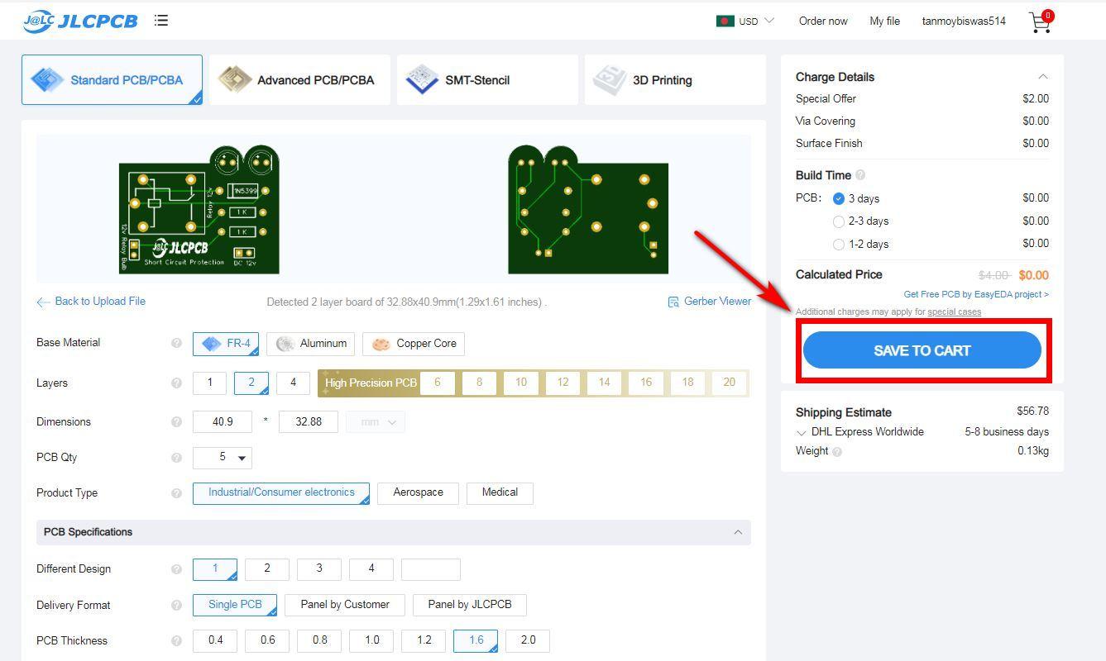Click Back to Upload File link
This screenshot has width=1106, height=661.
click(x=100, y=302)
